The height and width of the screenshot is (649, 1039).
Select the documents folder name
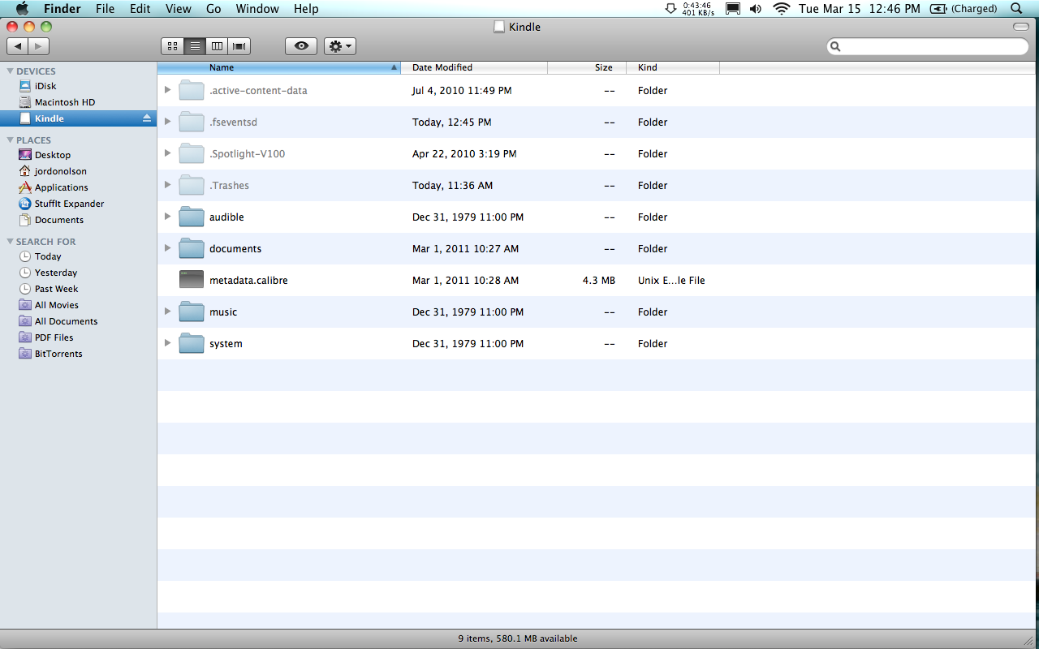click(235, 248)
